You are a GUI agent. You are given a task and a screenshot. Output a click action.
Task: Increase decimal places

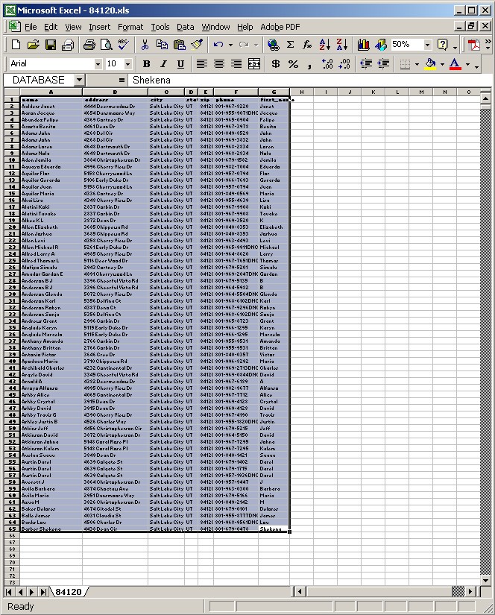pos(327,64)
